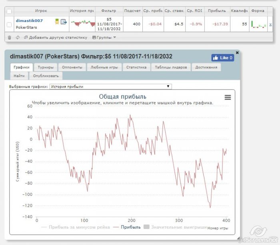Switch to the Найти tab

coord(19,76)
